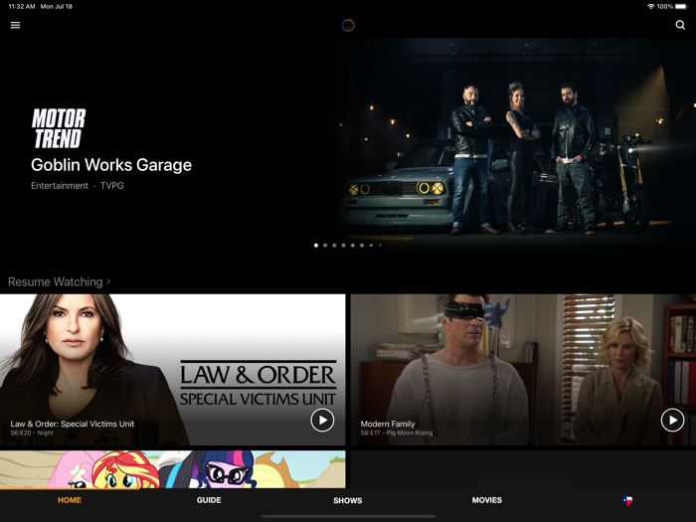Screen dimensions: 696x522
Task: Open search with the magnifier icon
Action: tap(680, 25)
